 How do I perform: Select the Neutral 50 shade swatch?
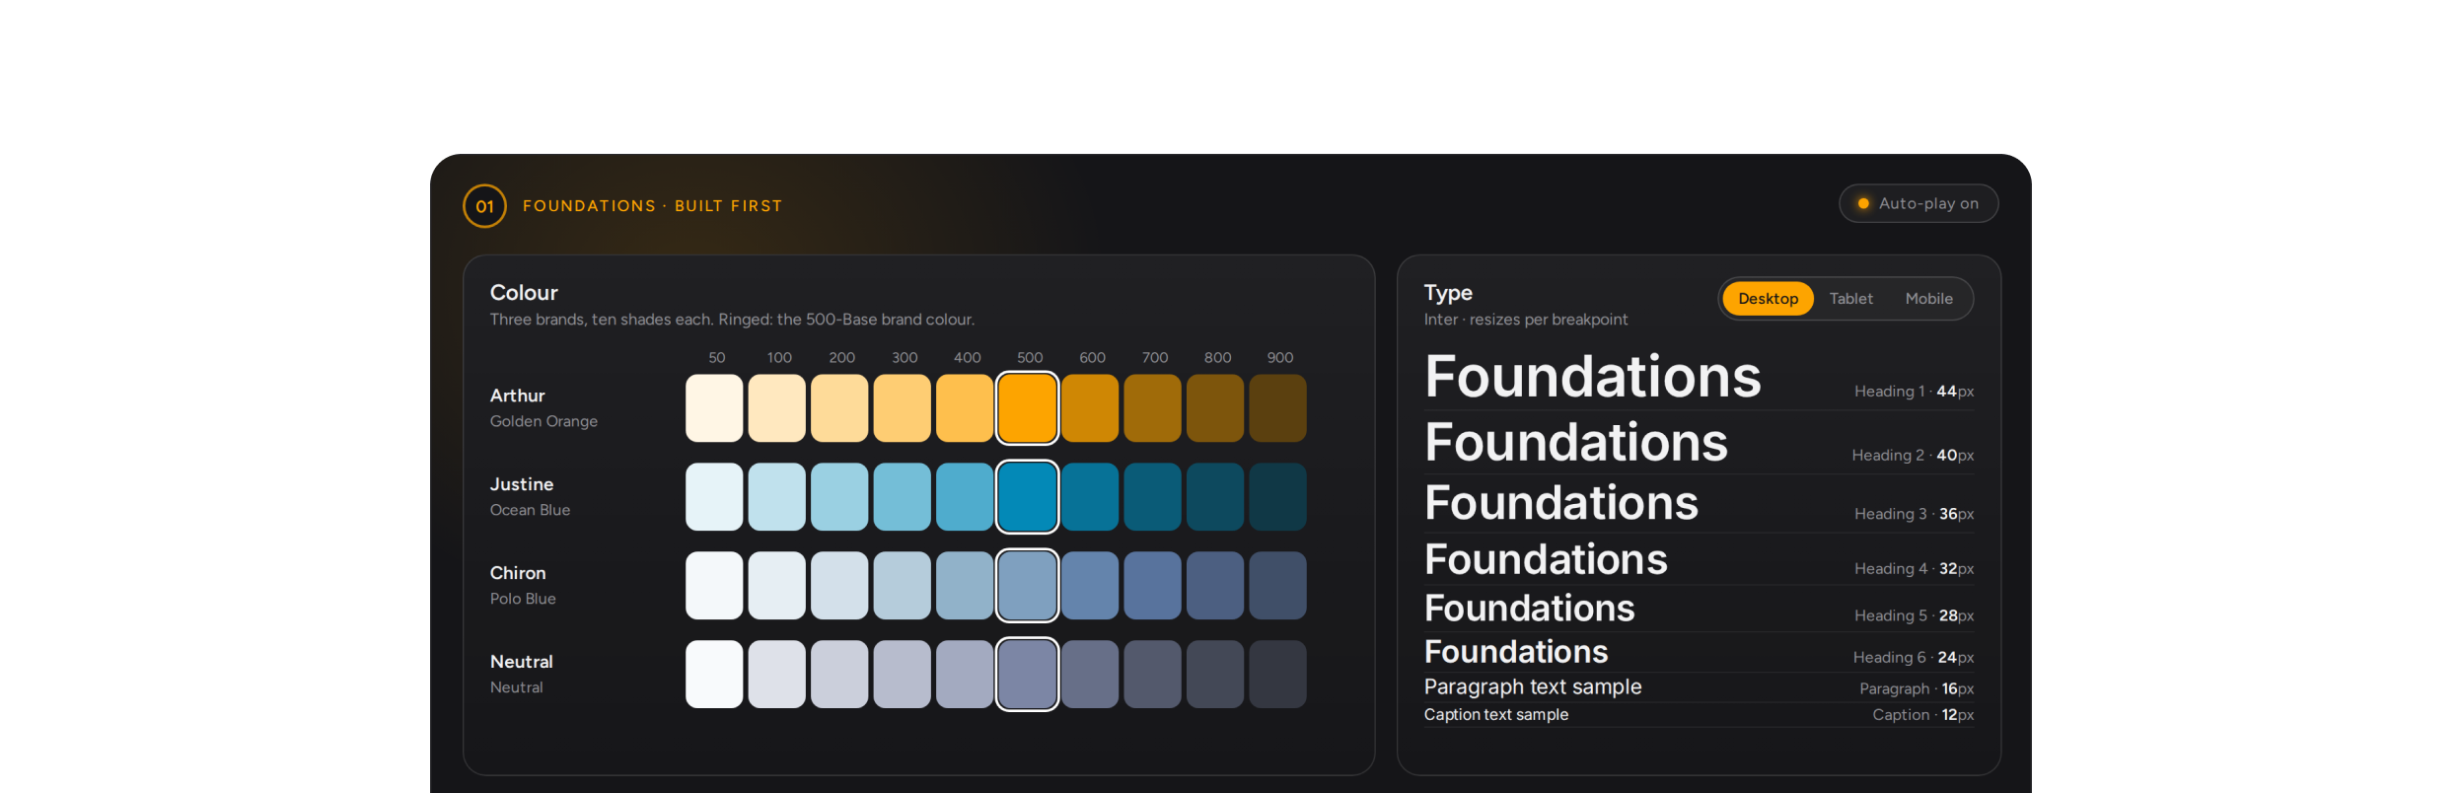coord(714,675)
